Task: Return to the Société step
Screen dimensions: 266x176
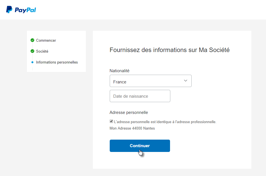Action: [x=42, y=51]
